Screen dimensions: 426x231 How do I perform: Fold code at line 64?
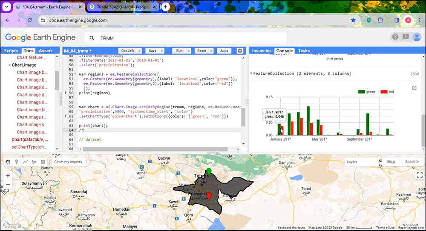75,130
